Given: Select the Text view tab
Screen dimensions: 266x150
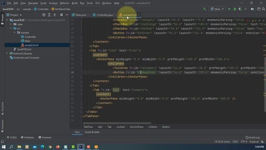Looking at the screenshot, I should point(77,132).
